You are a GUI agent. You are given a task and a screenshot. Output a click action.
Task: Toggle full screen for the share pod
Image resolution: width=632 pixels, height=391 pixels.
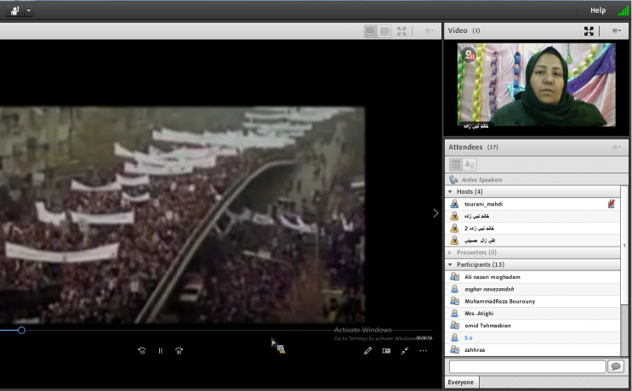[x=402, y=31]
